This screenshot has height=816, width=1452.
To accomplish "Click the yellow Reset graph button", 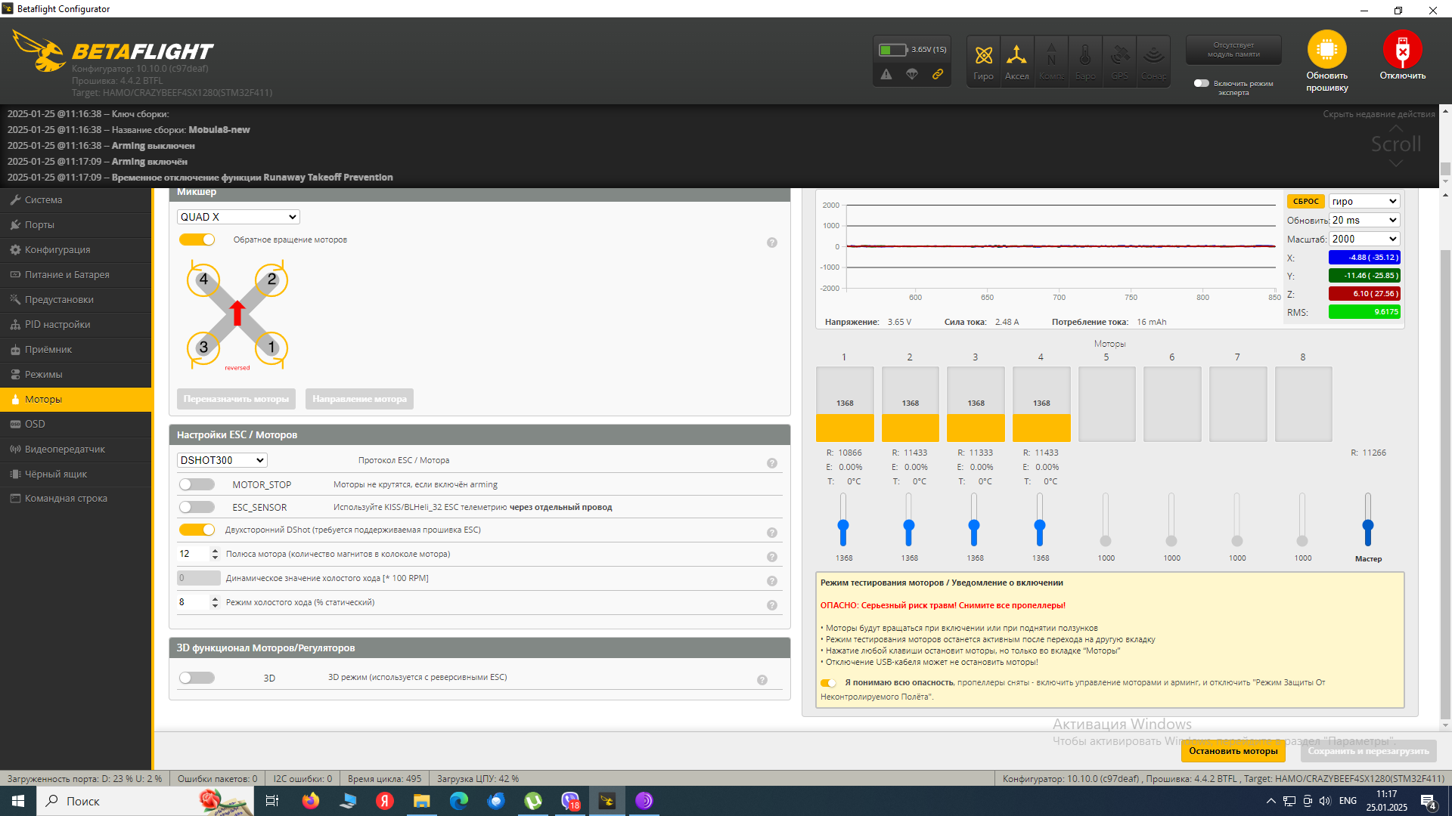I will tap(1305, 202).
